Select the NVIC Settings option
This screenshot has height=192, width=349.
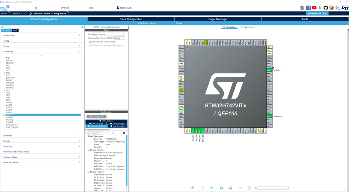tap(97, 123)
